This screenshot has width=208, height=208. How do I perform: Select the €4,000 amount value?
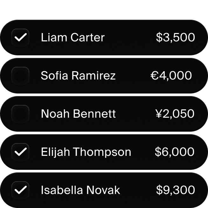click(171, 76)
